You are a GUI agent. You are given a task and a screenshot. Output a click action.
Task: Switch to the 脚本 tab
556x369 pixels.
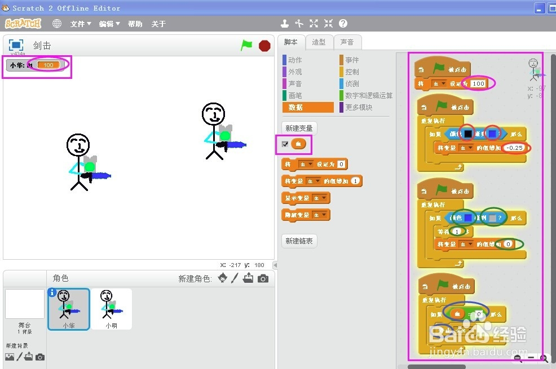[291, 42]
